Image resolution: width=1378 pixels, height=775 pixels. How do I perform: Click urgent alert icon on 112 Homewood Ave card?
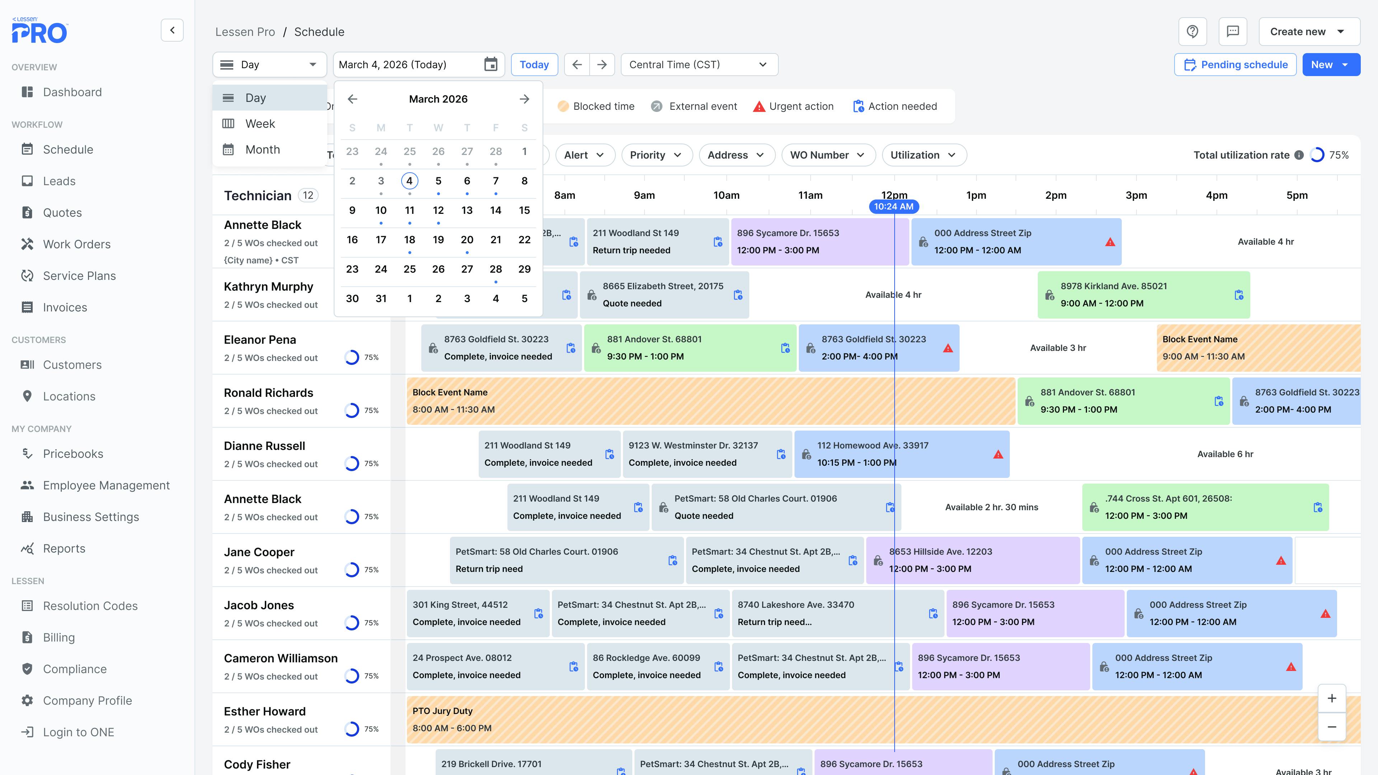click(x=998, y=454)
